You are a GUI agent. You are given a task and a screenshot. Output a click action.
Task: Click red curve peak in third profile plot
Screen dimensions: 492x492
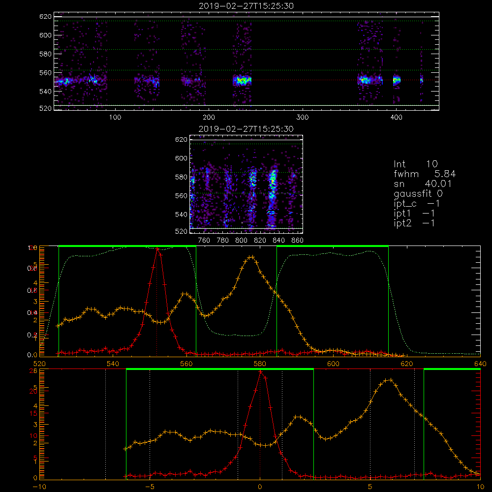pos(157,249)
